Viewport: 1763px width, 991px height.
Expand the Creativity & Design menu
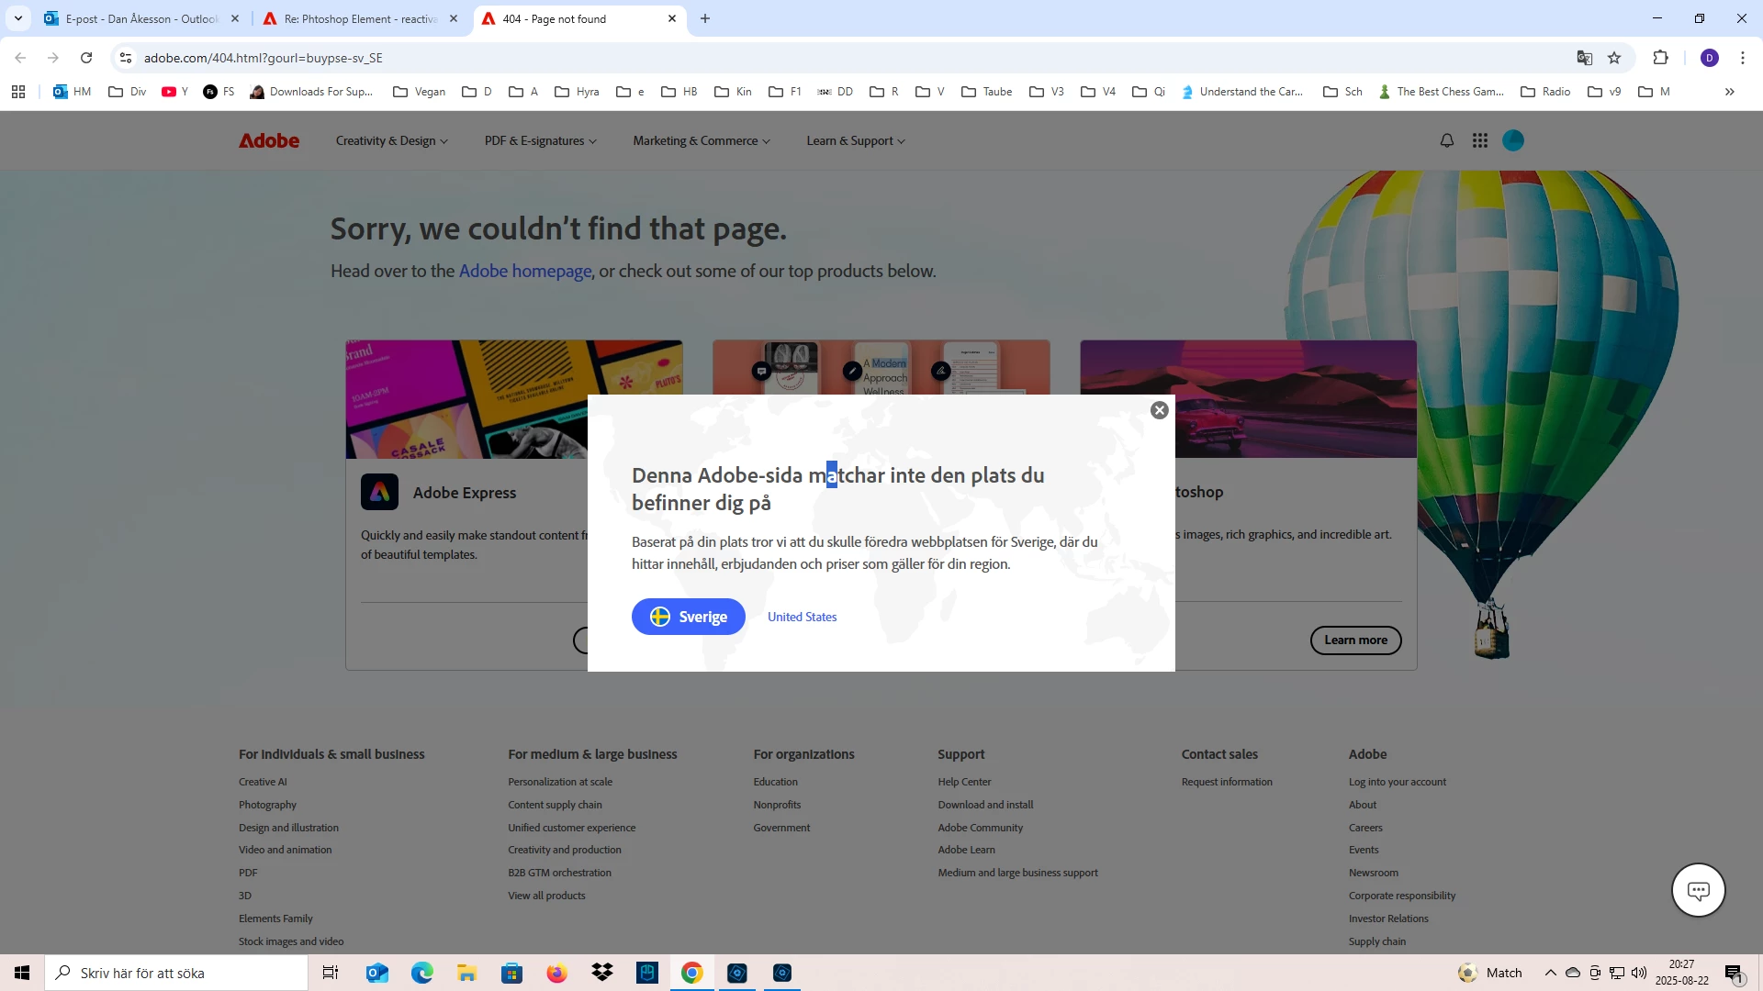click(x=391, y=140)
